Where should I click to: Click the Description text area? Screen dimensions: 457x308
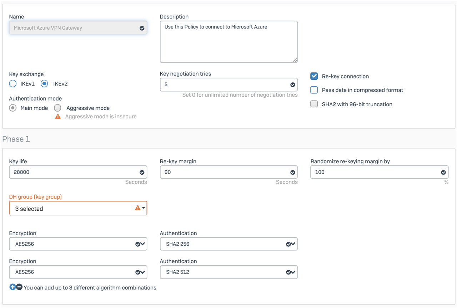pyautogui.click(x=229, y=42)
